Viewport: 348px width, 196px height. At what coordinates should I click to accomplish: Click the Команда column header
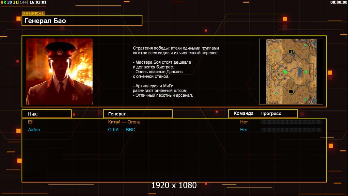[x=244, y=113]
